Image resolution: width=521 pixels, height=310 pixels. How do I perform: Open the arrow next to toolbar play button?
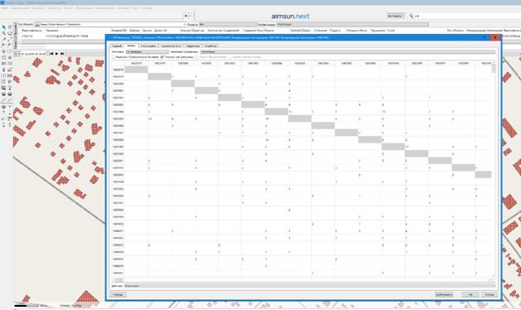pyautogui.click(x=190, y=16)
